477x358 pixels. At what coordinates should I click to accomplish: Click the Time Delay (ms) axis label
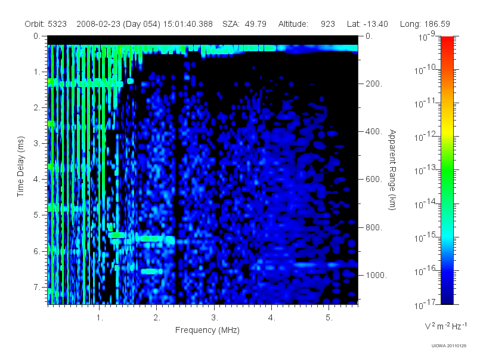point(20,166)
